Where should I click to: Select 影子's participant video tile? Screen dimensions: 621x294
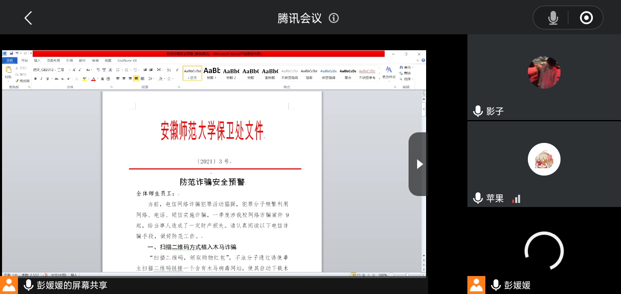(x=544, y=77)
